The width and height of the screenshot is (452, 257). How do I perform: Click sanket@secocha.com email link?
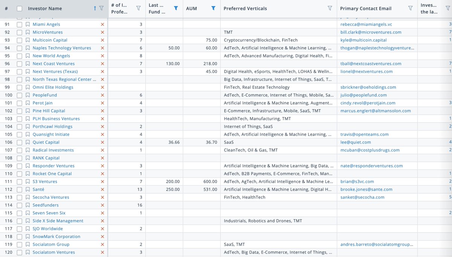click(x=362, y=198)
